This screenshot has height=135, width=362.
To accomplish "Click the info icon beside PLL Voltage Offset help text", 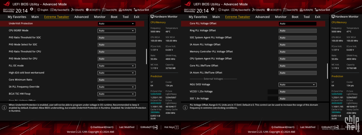I will (185, 107).
